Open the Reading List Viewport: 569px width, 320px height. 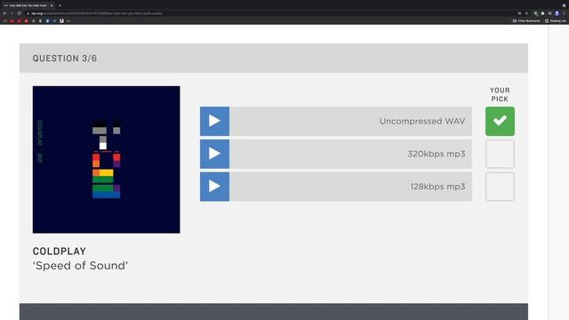pos(555,21)
